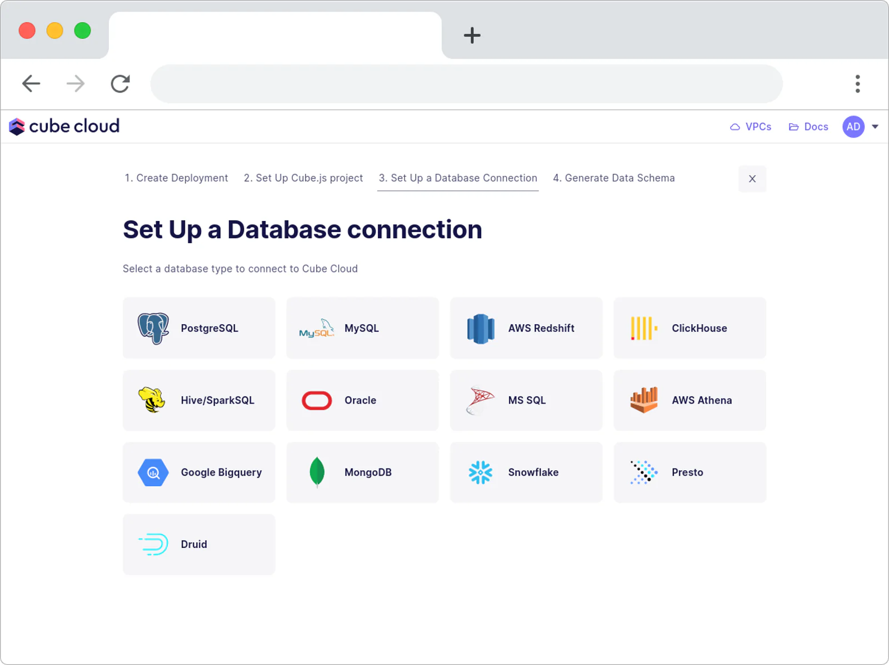Click the MS SQL server icon
The image size is (889, 665).
pyautogui.click(x=480, y=400)
